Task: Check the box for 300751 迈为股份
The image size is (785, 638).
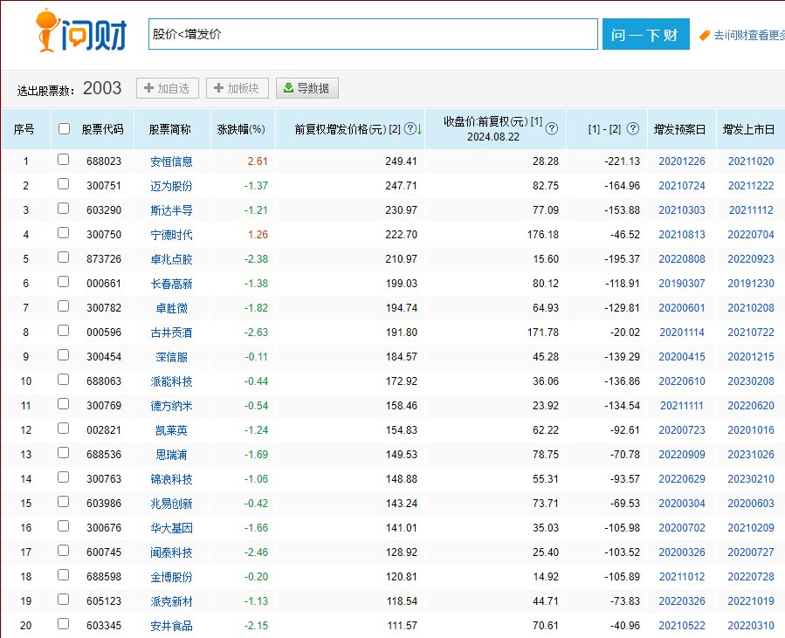Action: (x=63, y=184)
